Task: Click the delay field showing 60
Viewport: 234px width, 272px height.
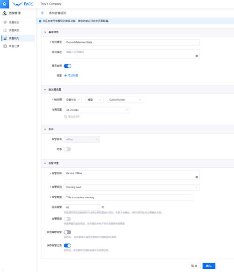Action: [x=82, y=208]
